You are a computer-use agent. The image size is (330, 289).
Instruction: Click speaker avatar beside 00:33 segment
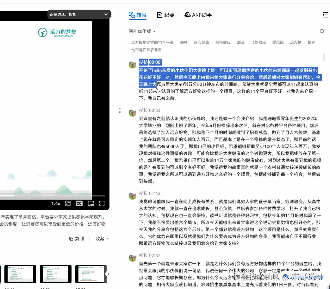pos(133,112)
